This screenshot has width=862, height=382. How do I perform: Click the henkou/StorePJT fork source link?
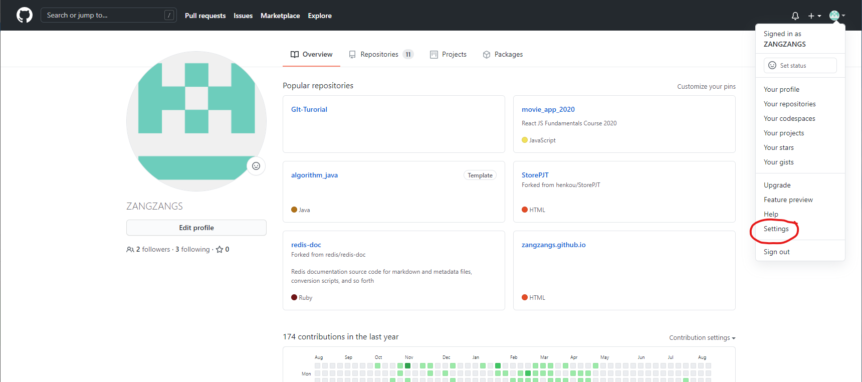[578, 185]
